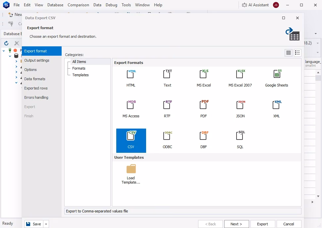Collapse the top connection tree node
The height and width of the screenshot is (228, 322).
(4, 50)
